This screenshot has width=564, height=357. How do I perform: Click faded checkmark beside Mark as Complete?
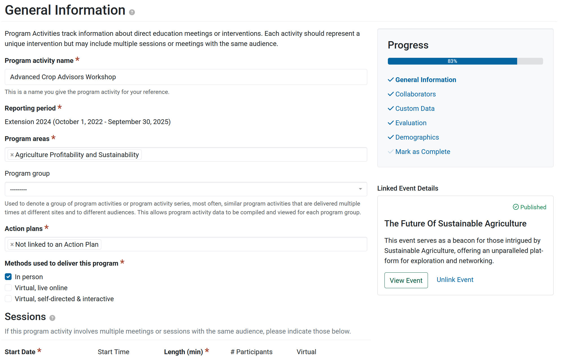(391, 152)
